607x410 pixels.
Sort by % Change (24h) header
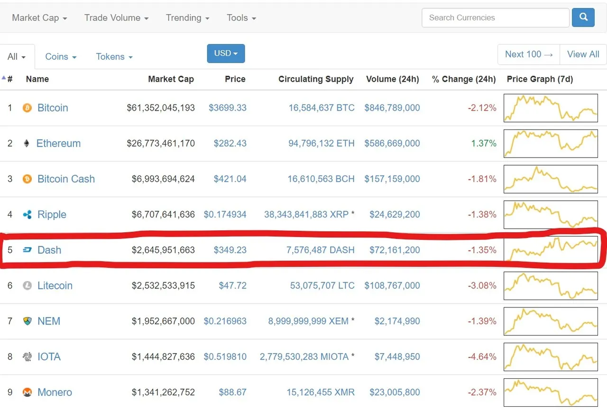point(464,79)
